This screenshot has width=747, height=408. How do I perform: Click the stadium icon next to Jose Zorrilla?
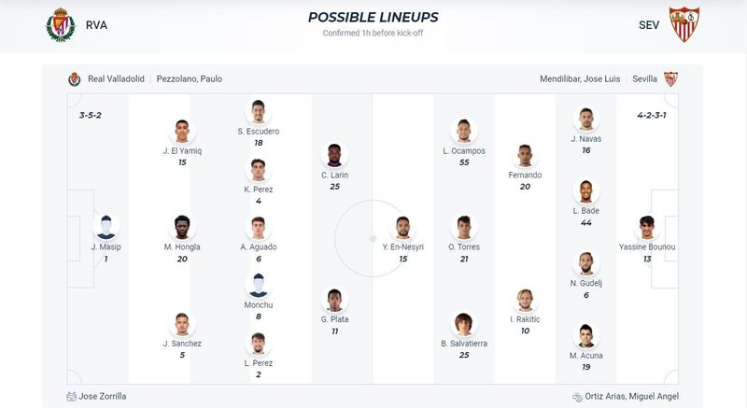point(72,396)
